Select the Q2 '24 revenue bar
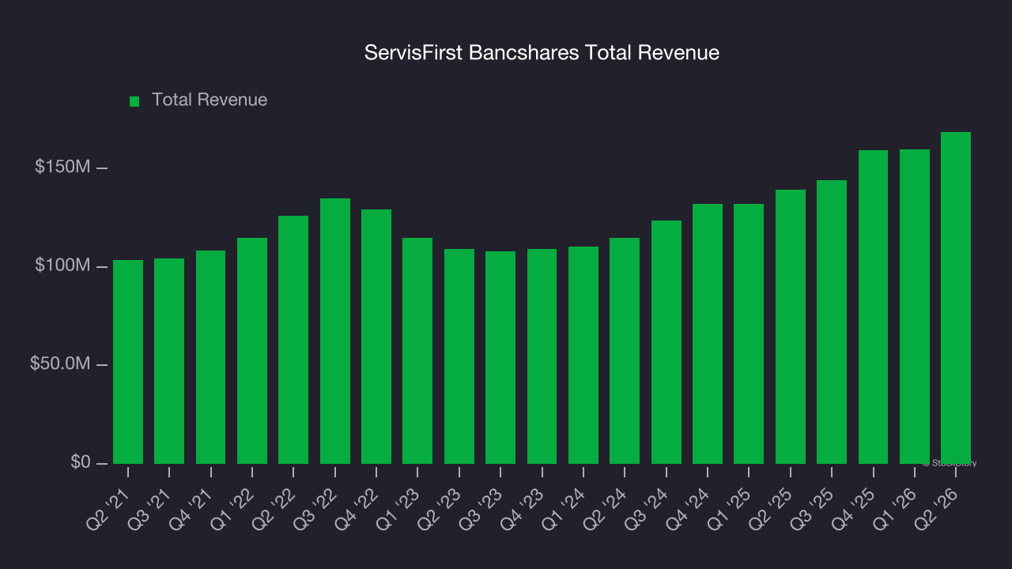 pos(625,351)
